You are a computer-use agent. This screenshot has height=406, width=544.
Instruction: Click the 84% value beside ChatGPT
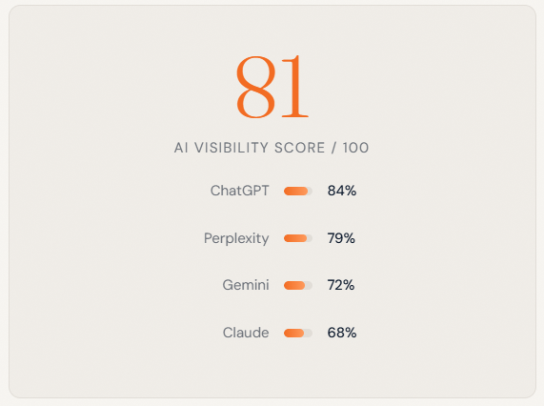[342, 191]
